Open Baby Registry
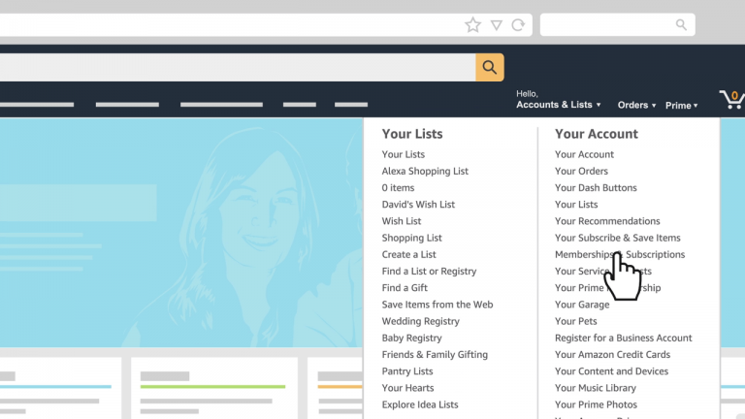 pyautogui.click(x=411, y=338)
